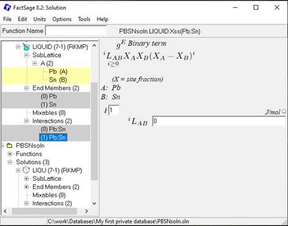Collapse the LIQUID (7-1) (RKMP) node
Viewport: 288px width, 226px height.
point(18,47)
